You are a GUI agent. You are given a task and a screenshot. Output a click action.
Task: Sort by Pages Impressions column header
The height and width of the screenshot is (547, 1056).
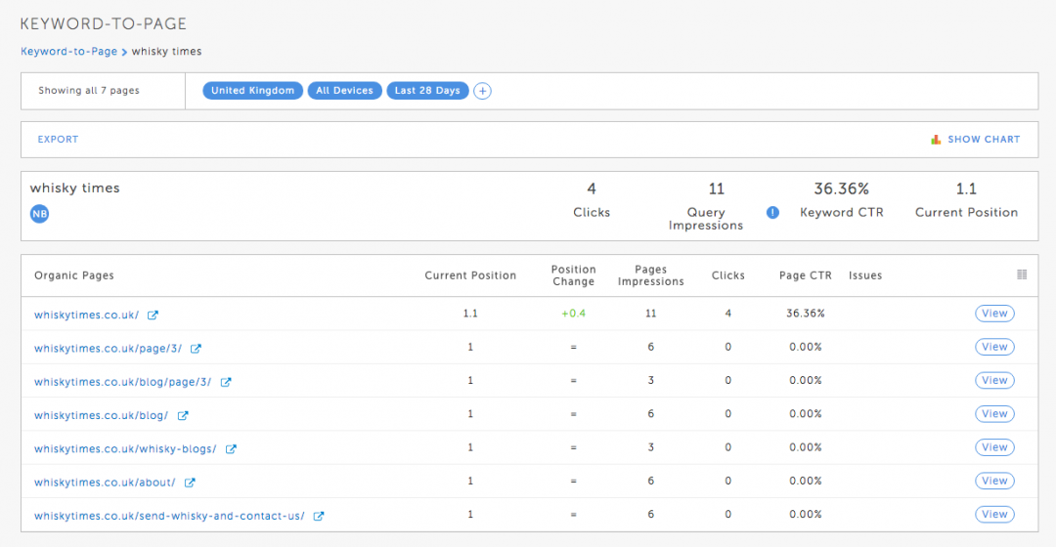650,275
